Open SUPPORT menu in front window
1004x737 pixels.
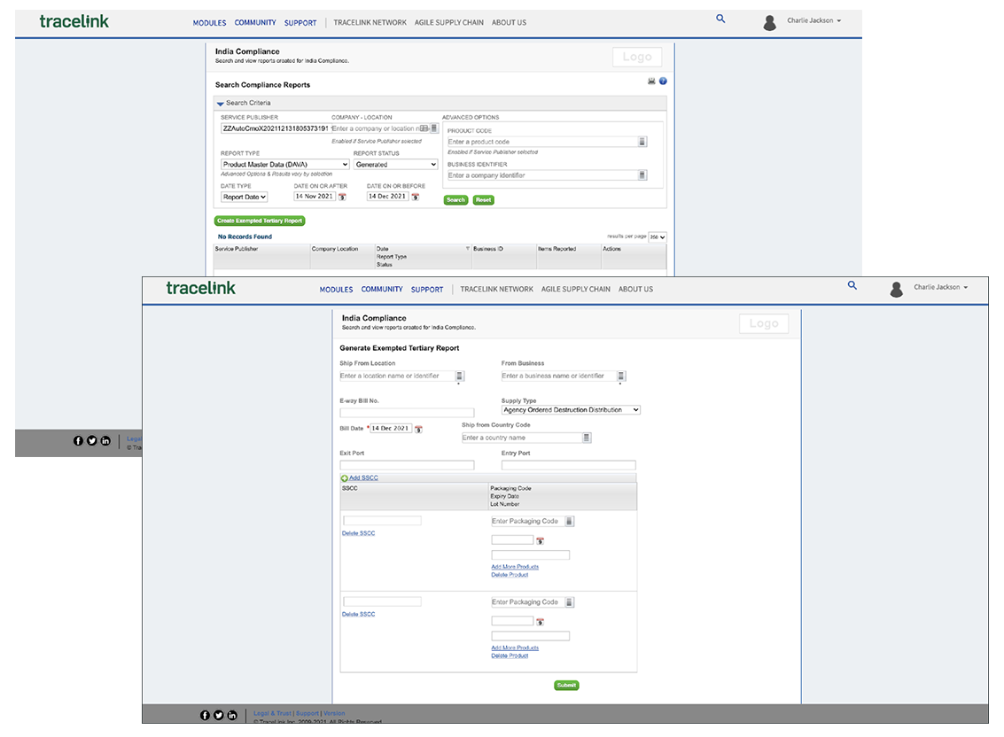point(427,290)
